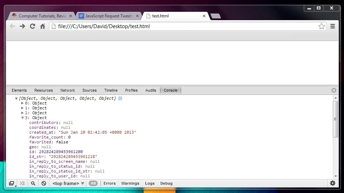Image resolution: width=344 pixels, height=193 pixels.
Task: Click the console scrollbar thumb
Action: tap(335, 119)
